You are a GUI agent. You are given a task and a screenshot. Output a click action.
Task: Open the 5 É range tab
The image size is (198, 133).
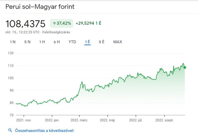tap(102, 42)
